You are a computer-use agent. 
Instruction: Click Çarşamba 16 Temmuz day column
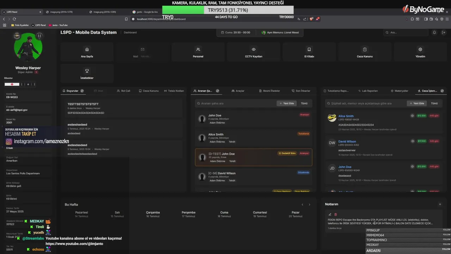tap(153, 214)
